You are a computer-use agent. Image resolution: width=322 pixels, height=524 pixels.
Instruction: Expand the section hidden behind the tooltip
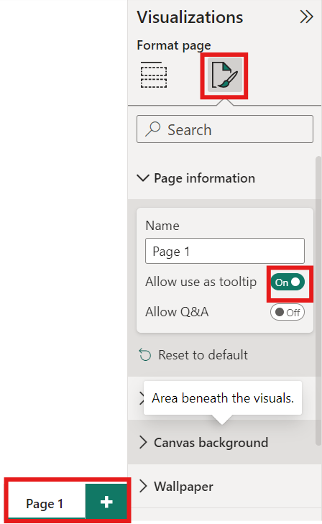[142, 398]
